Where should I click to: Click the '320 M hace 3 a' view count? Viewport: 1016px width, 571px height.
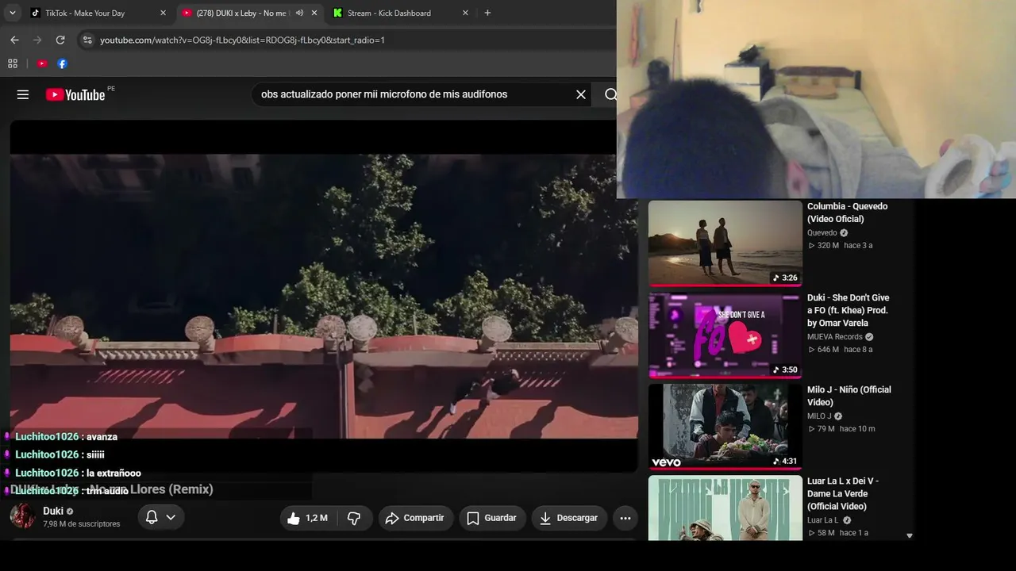tap(841, 246)
